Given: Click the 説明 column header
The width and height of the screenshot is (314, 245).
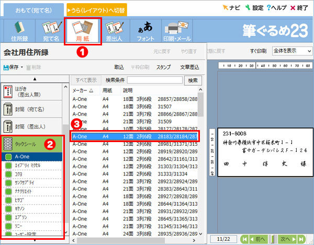Looking at the screenshot, I should 160,90.
